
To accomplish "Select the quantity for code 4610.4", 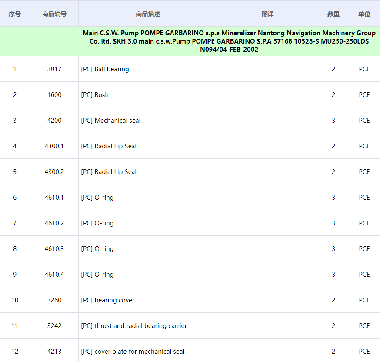I will [x=333, y=275].
